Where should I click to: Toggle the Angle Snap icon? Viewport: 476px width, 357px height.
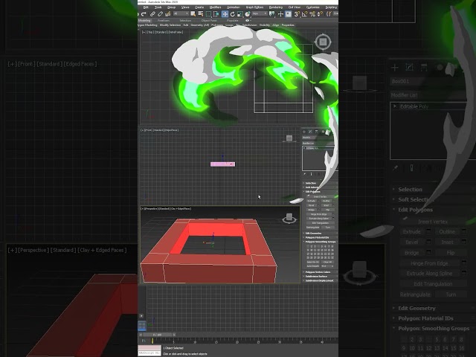pyautogui.click(x=304, y=14)
